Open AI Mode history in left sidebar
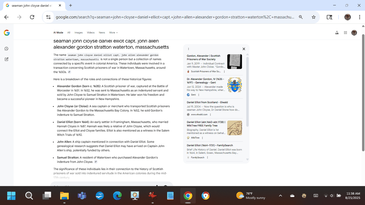Viewport: 365px width, 205px height. point(6,49)
